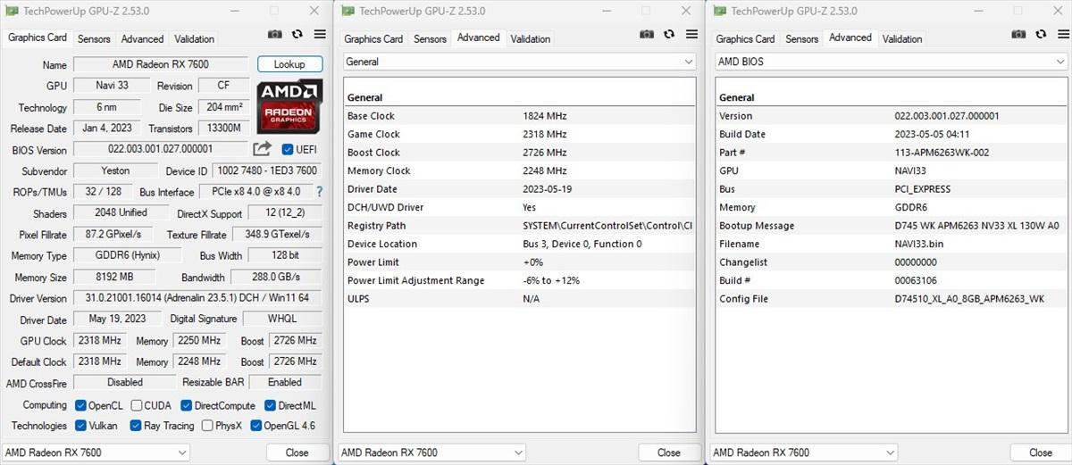Viewport: 1072px width, 465px height.
Task: Click the Memory Size 8192 MB field
Action: 114,277
